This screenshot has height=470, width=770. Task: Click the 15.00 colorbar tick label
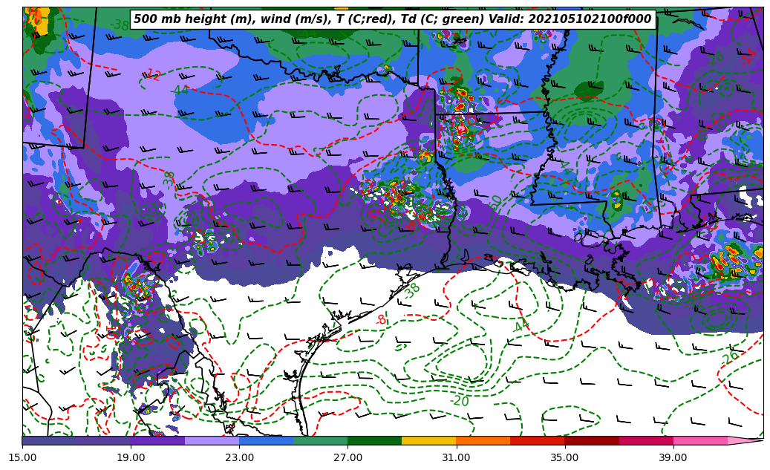tap(22, 457)
